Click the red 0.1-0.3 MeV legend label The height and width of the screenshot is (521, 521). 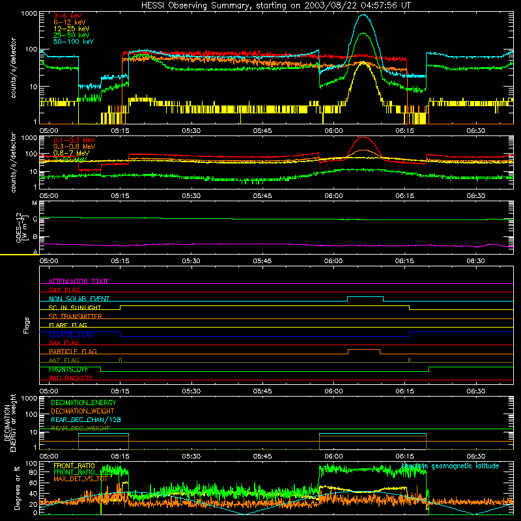pos(74,140)
